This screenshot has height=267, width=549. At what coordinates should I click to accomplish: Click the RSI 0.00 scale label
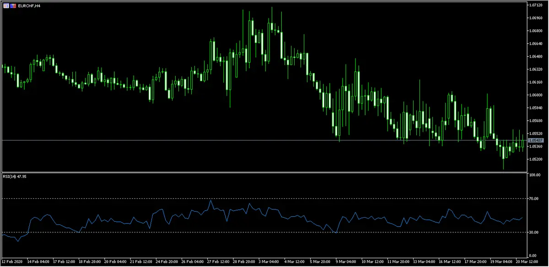click(x=533, y=256)
